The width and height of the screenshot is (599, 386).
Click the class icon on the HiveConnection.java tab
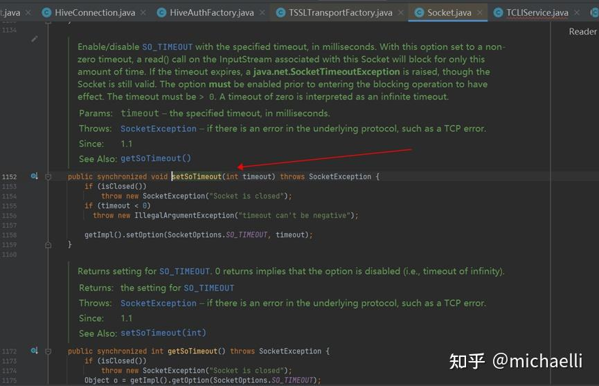(46, 12)
